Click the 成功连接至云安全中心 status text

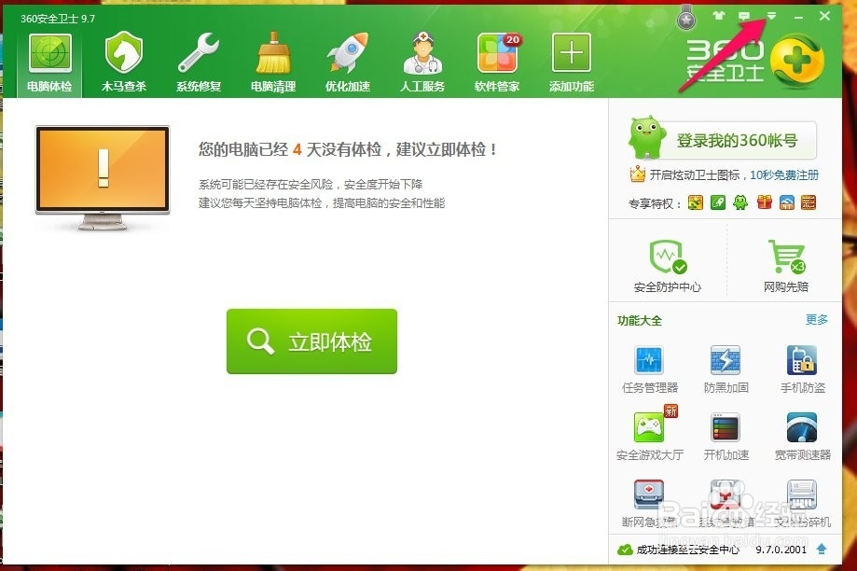pos(687,550)
